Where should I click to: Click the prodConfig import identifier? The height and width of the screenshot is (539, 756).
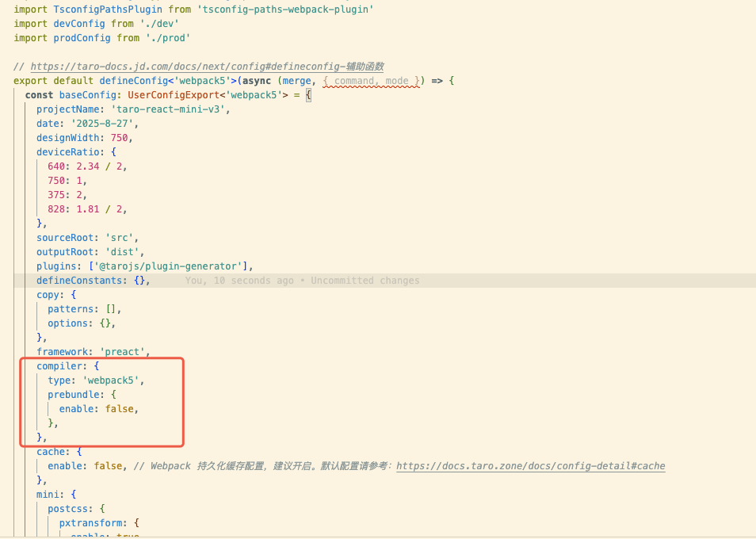[x=82, y=38]
